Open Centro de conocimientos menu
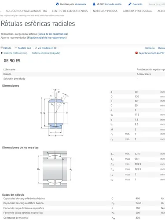This screenshot has width=165, height=220. [70, 11]
